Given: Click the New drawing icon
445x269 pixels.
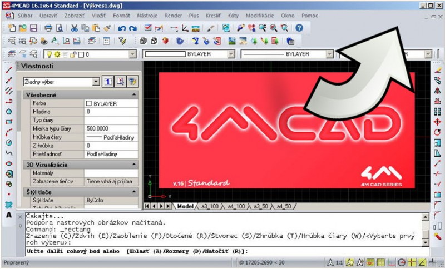Looking at the screenshot, I should (12, 28).
